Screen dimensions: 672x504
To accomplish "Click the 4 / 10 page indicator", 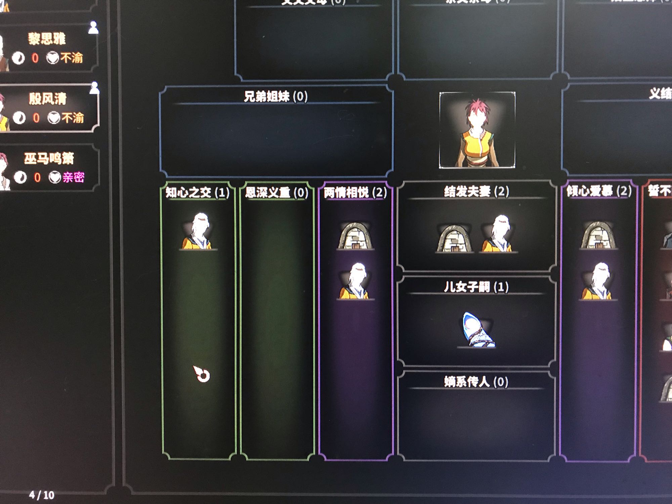I will (42, 495).
